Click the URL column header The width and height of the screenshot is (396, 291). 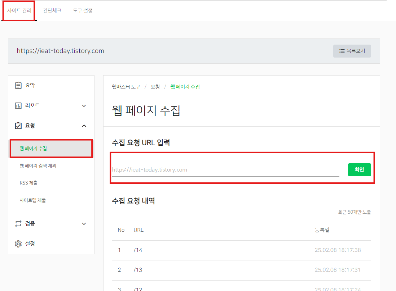138,230
